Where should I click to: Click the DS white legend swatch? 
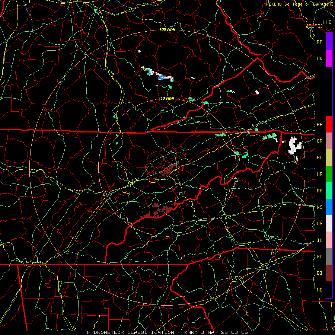click(329, 223)
